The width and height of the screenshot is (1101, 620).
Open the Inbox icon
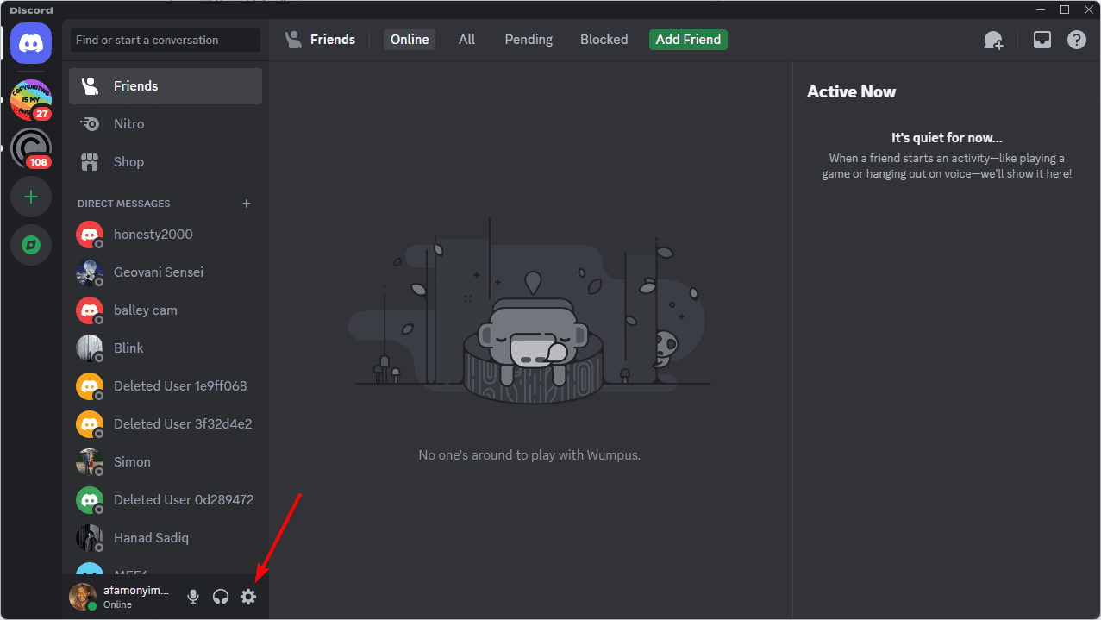pos(1042,40)
